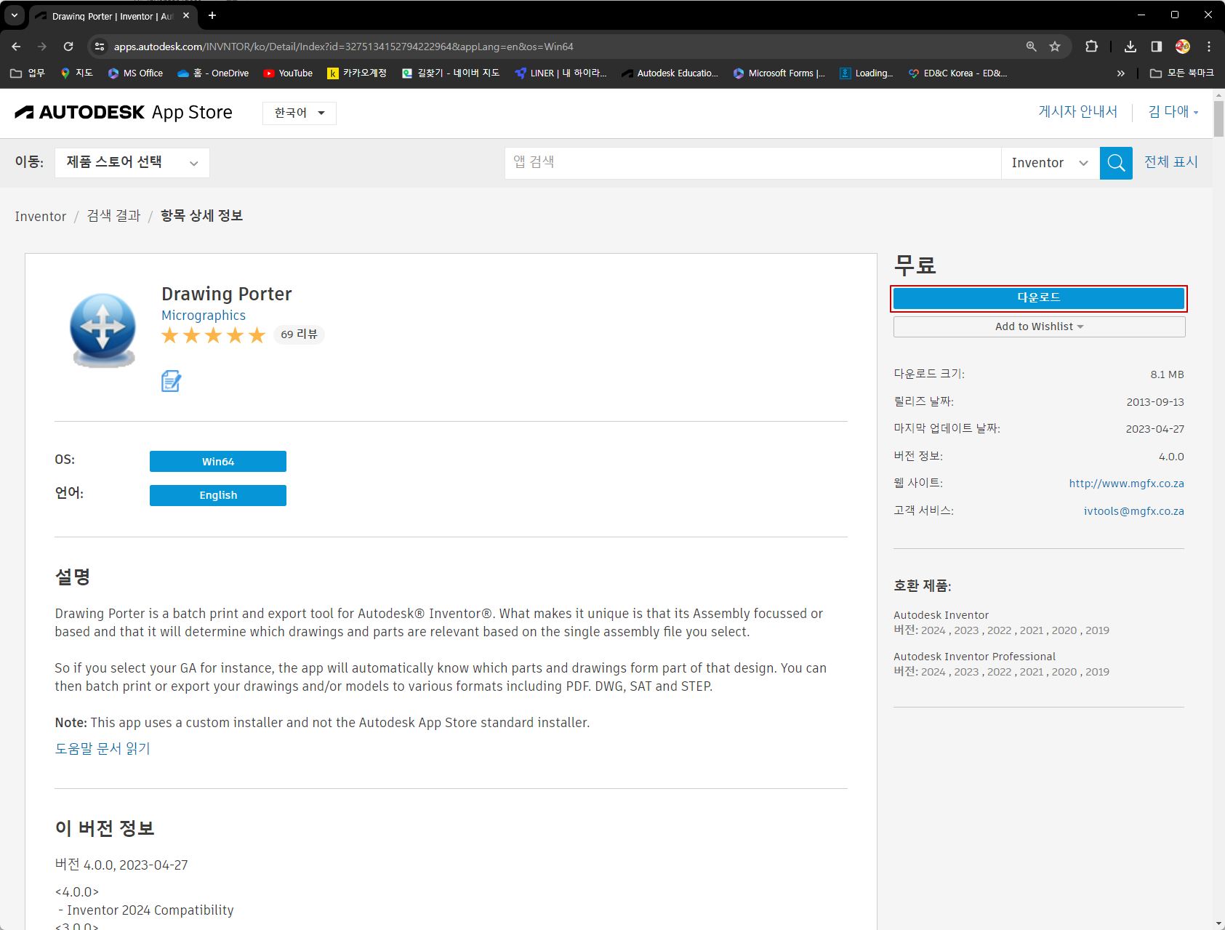This screenshot has width=1225, height=930.
Task: Open the 한국어 language dropdown
Action: point(299,113)
